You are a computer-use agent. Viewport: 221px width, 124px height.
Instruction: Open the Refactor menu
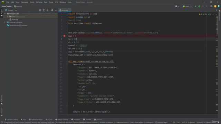(39, 2)
